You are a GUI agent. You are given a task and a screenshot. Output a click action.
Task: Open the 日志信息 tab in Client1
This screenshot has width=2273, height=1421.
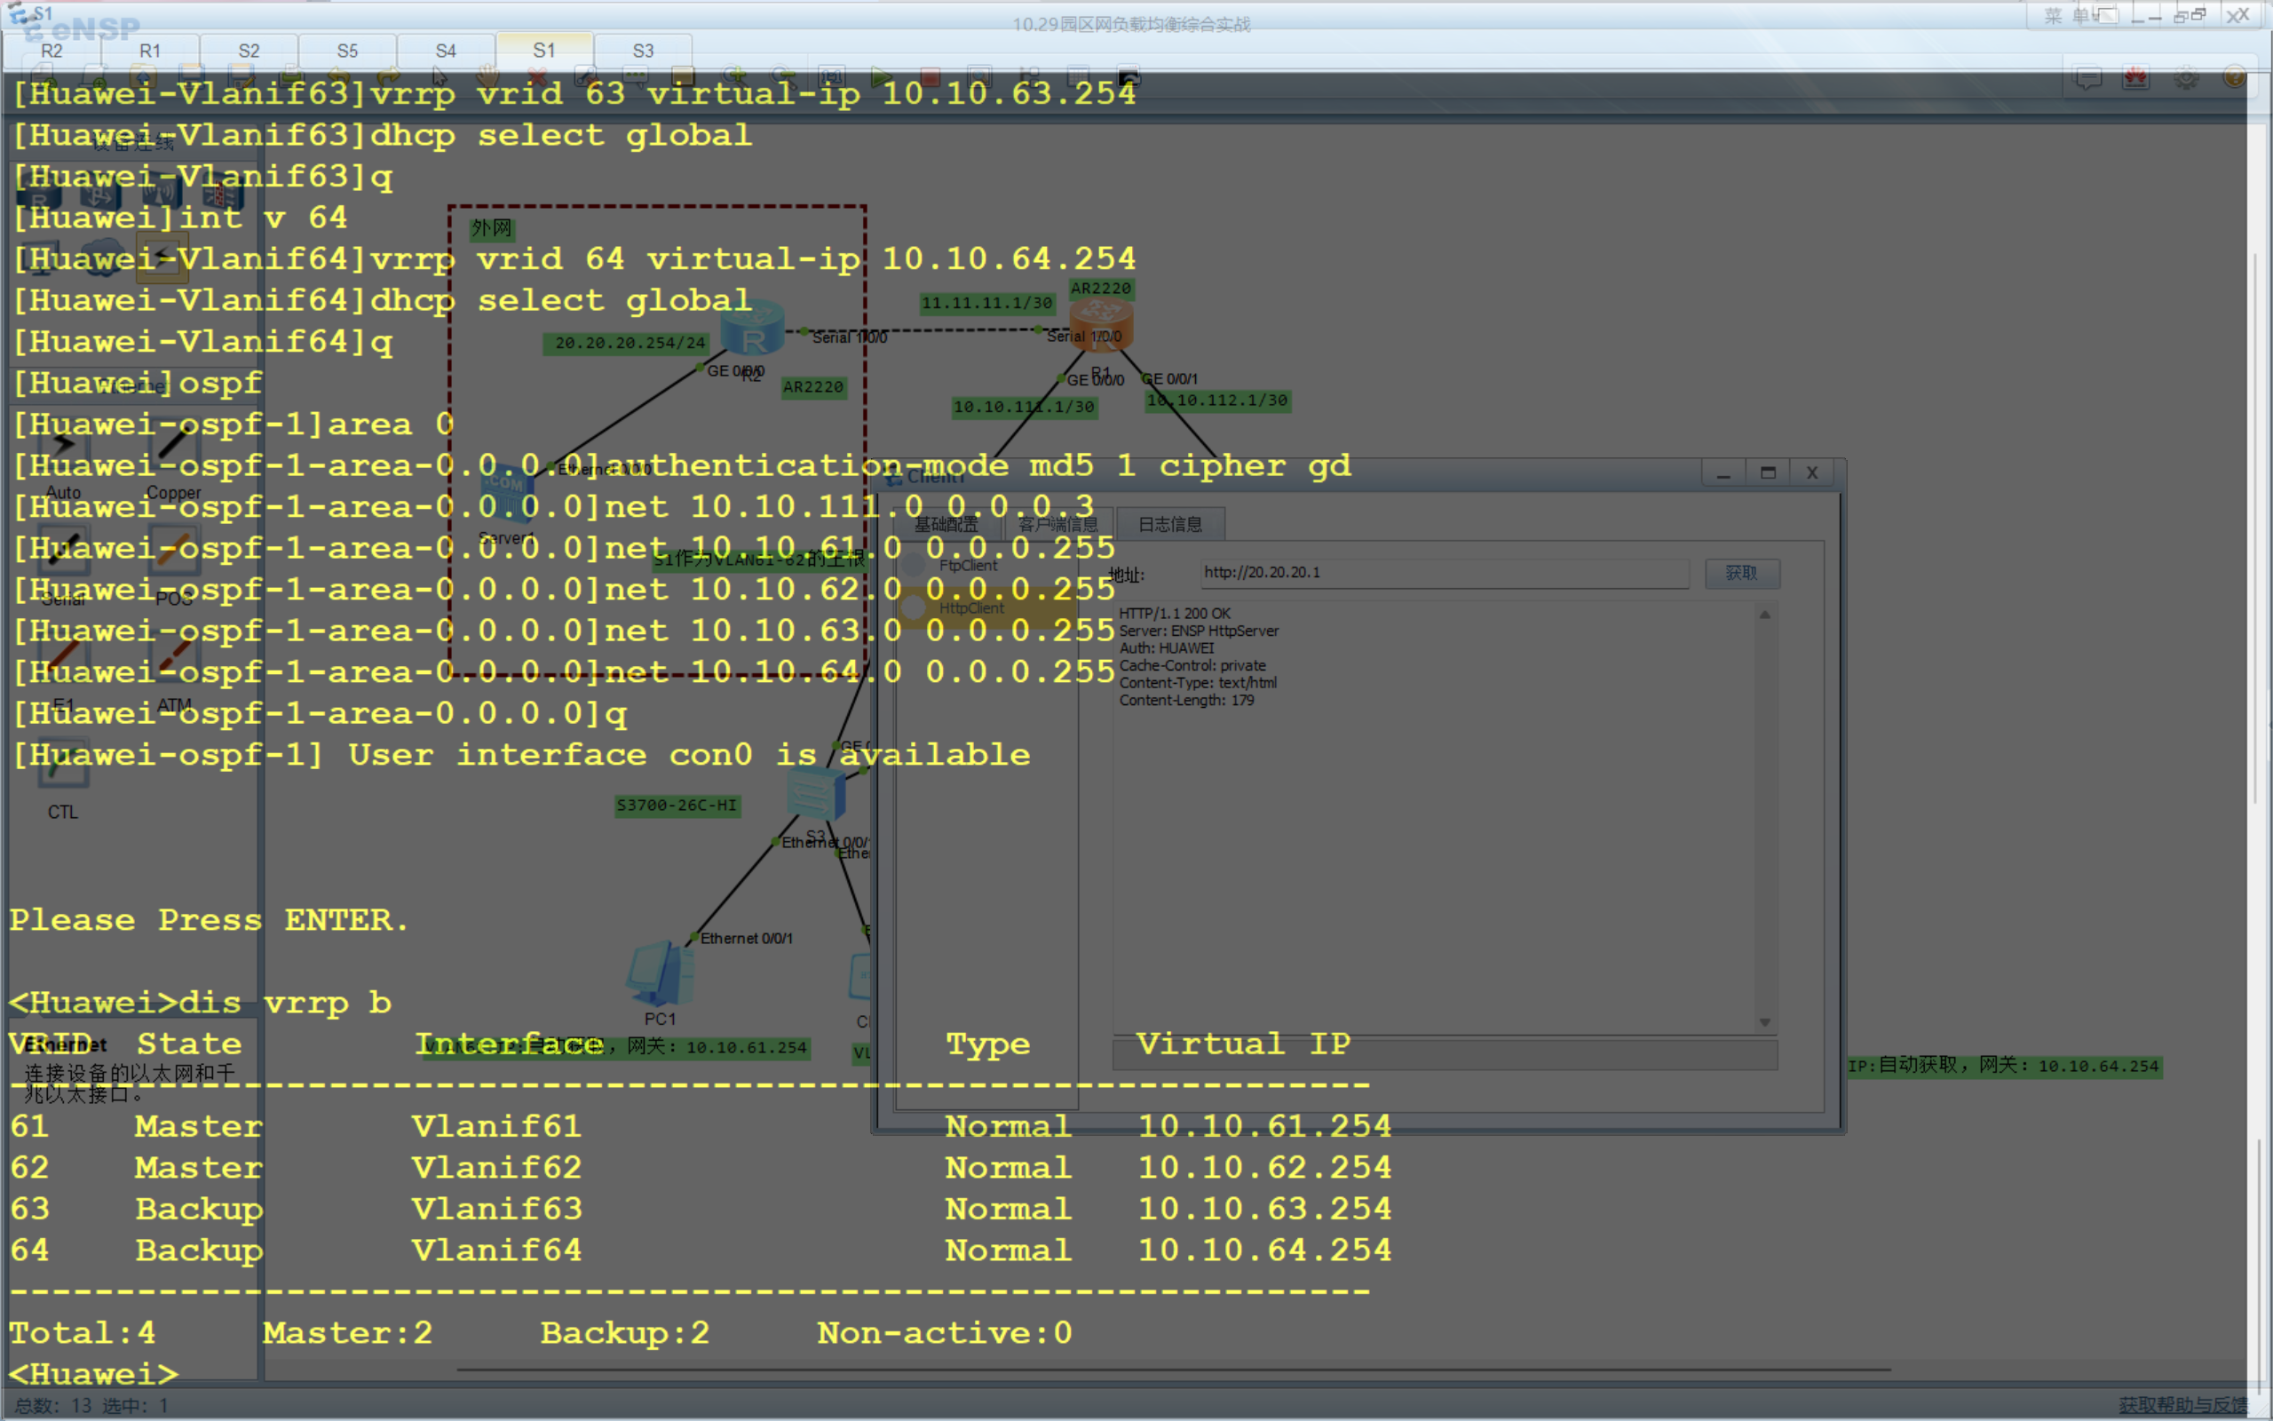pyautogui.click(x=1169, y=524)
